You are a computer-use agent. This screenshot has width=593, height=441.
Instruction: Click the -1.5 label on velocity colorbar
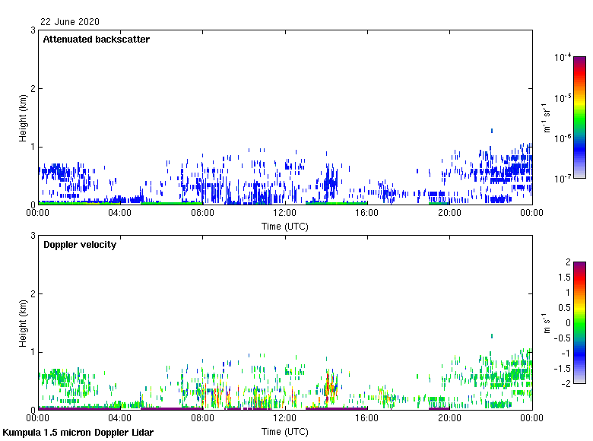click(x=563, y=369)
